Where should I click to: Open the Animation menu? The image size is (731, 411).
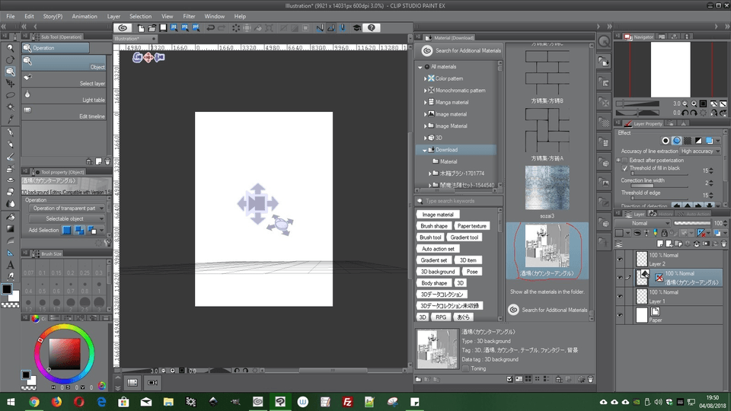[85, 16]
